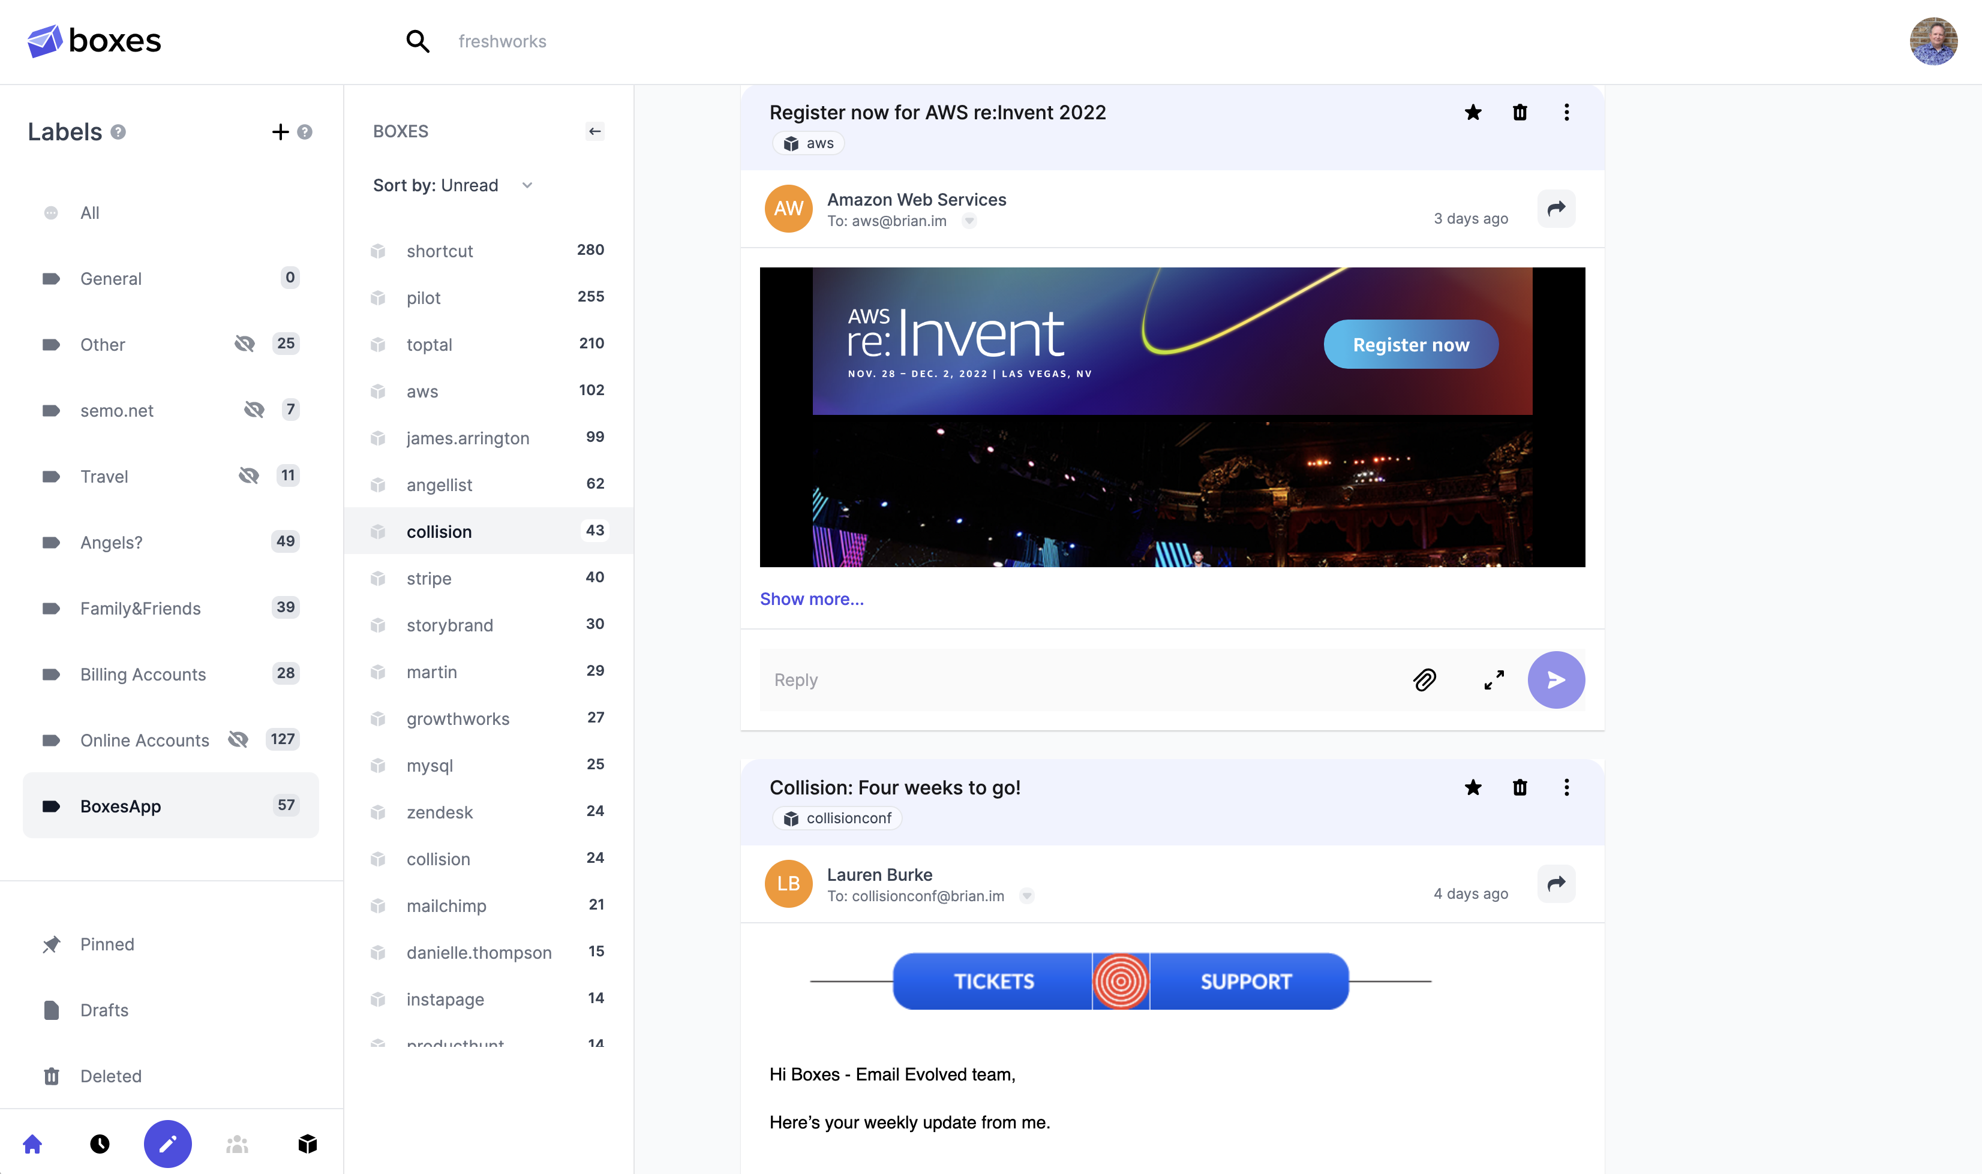Viewport: 1982px width, 1174px height.
Task: Open the storybrand box
Action: (x=488, y=625)
